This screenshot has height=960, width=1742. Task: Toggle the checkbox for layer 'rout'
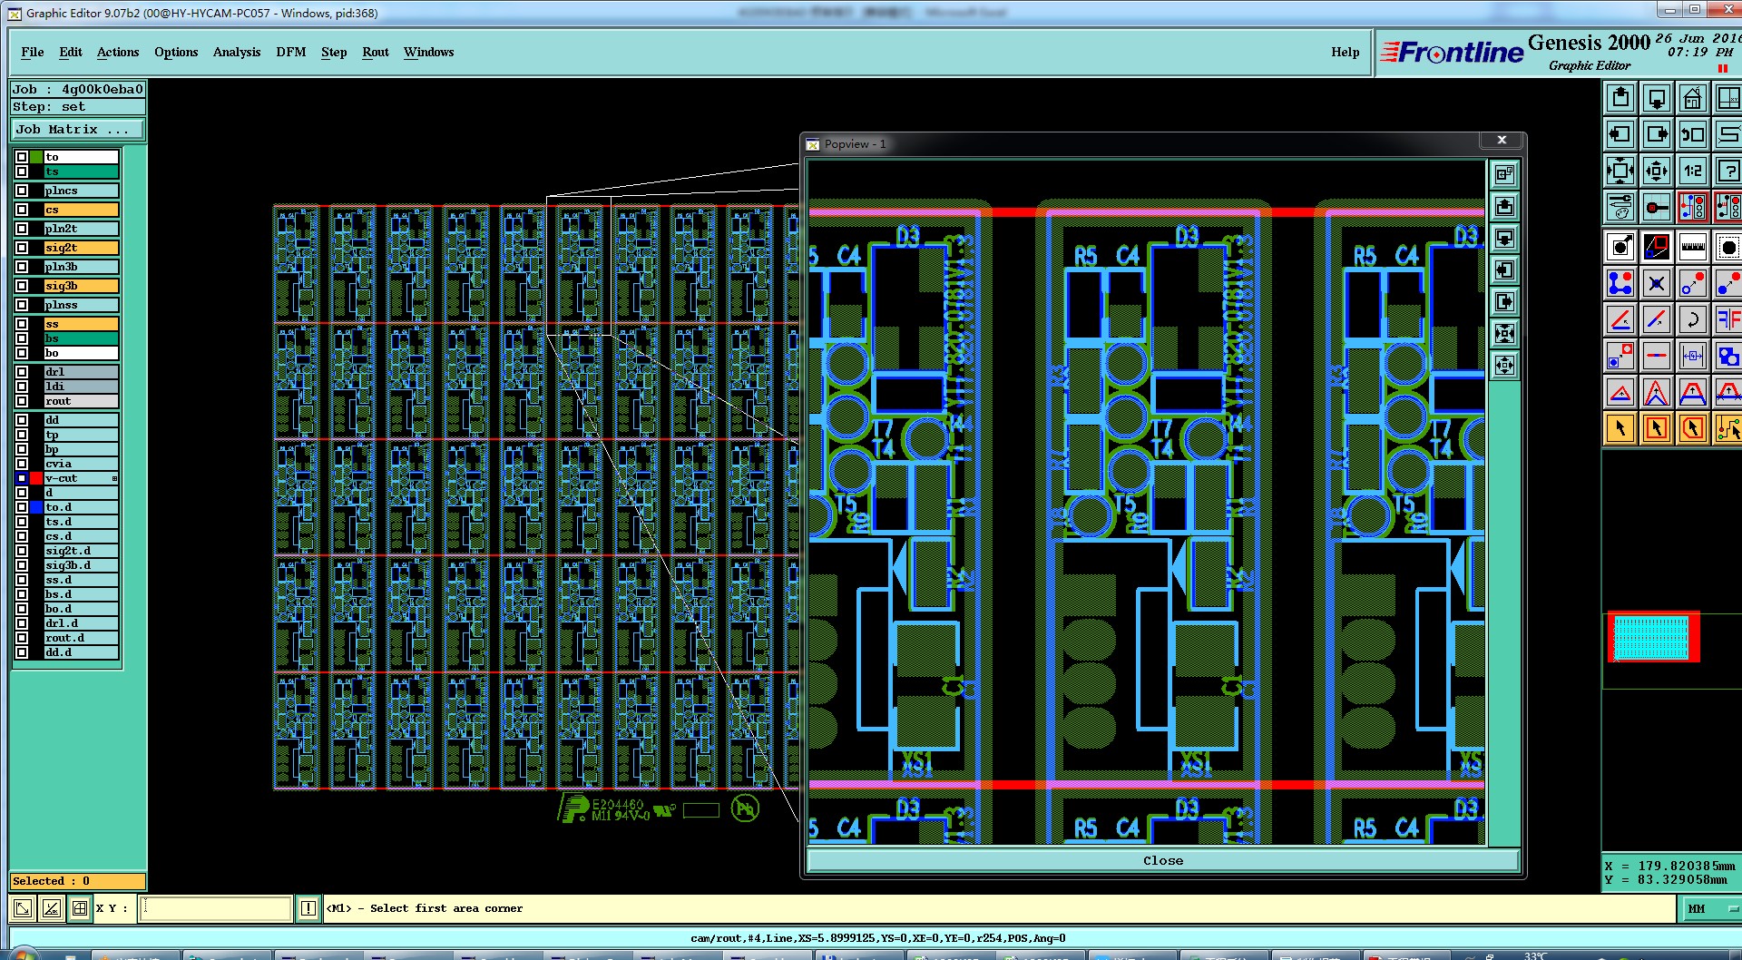pos(22,401)
